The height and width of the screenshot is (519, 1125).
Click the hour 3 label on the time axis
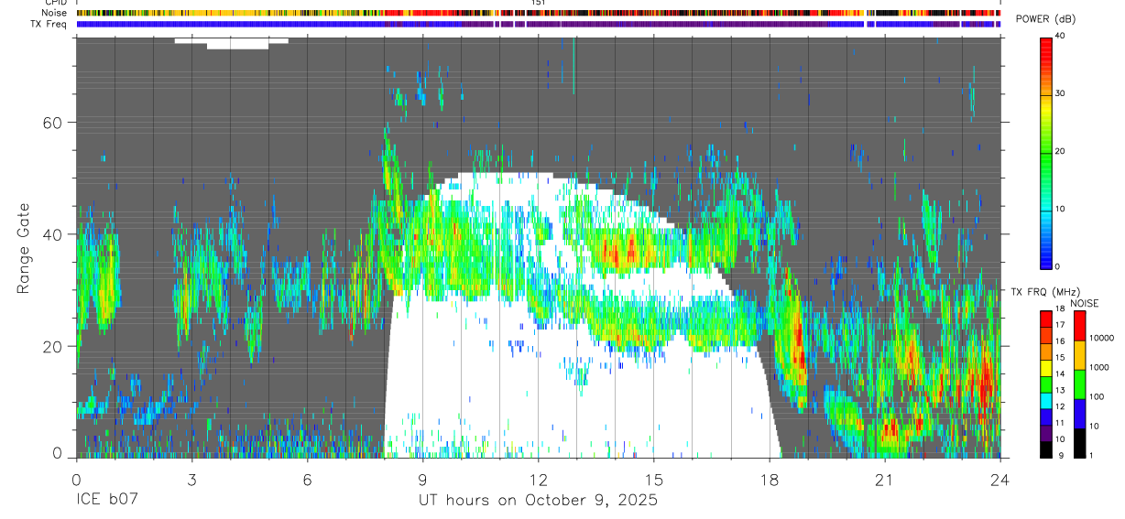pyautogui.click(x=191, y=479)
